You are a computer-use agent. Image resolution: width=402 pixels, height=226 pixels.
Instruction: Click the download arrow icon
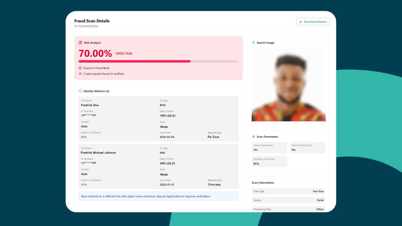[301, 22]
